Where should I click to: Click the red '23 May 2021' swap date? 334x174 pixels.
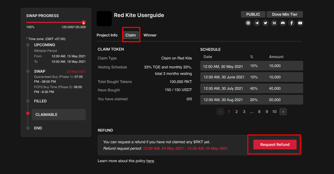pyautogui.click(x=76, y=72)
